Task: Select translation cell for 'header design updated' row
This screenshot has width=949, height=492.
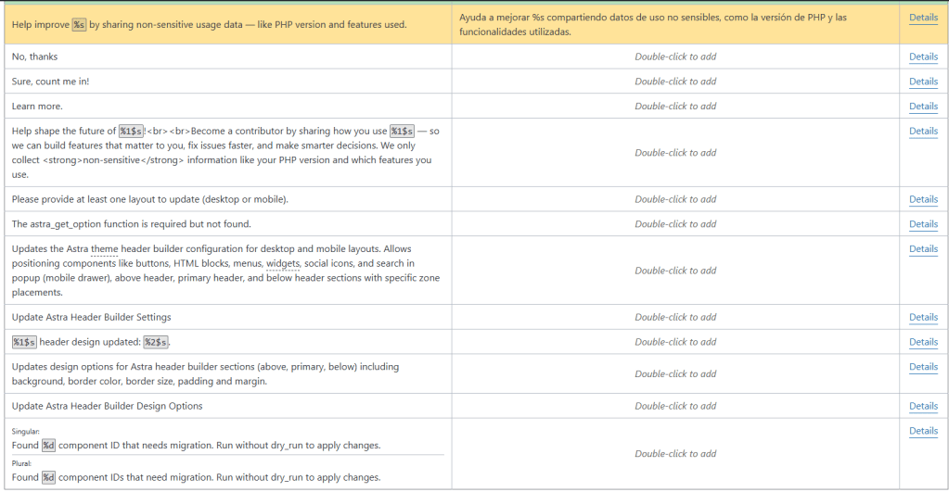Action: [x=674, y=342]
